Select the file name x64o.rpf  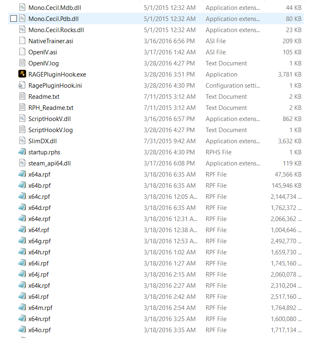tap(40, 330)
